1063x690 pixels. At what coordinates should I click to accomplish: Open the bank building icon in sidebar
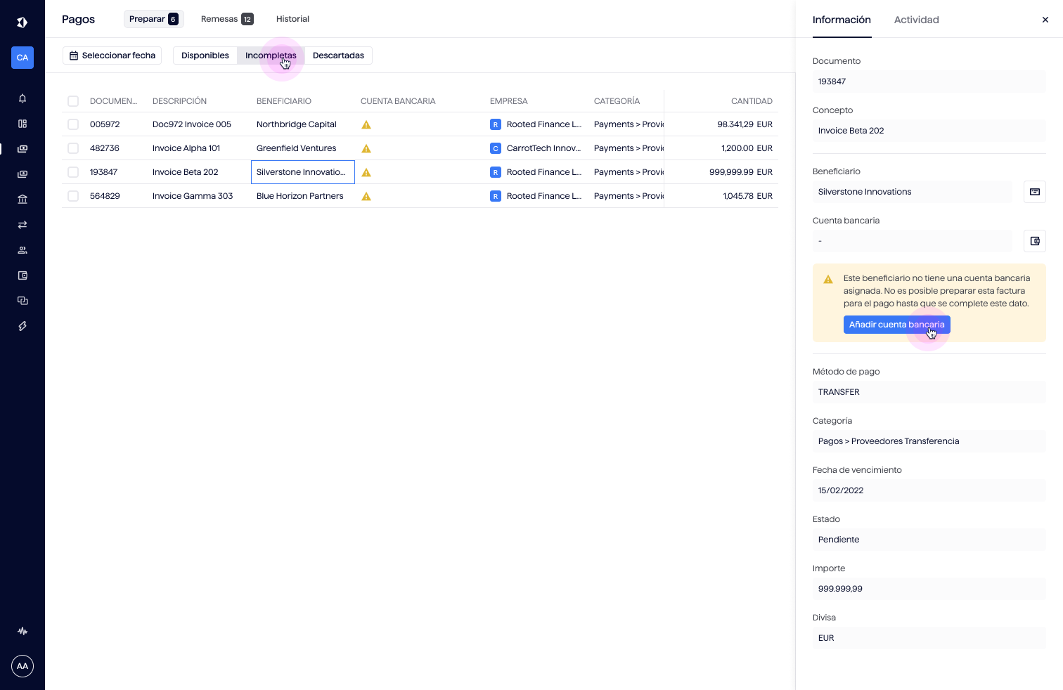tap(22, 200)
